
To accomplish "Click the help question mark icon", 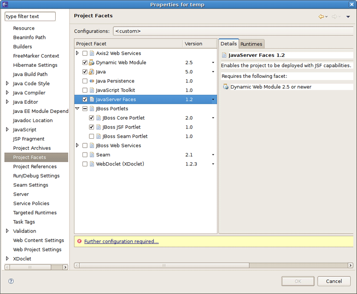I will point(11,281).
